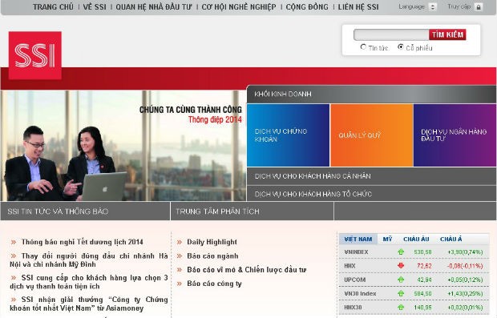Open the Báo cáo công ty link
The height and width of the screenshot is (318, 497).
pyautogui.click(x=214, y=284)
